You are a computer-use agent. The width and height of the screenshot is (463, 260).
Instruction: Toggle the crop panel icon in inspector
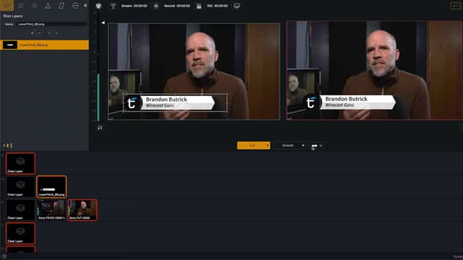tap(61, 5)
